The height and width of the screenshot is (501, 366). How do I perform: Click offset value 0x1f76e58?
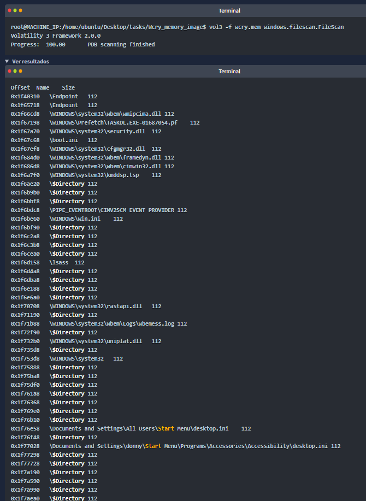pos(25,428)
